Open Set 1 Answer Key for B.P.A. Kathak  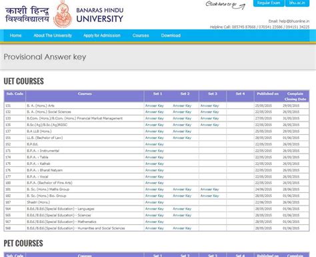[155, 164]
